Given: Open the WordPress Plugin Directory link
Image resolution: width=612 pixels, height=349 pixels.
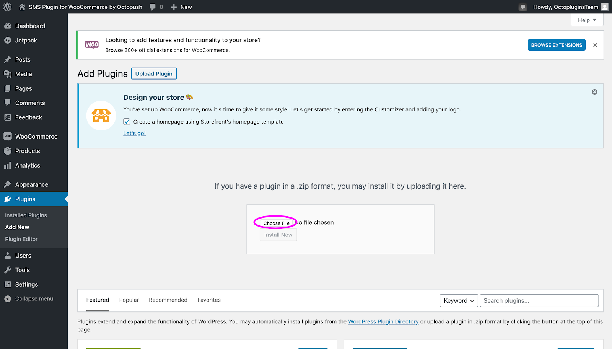Looking at the screenshot, I should pos(383,321).
